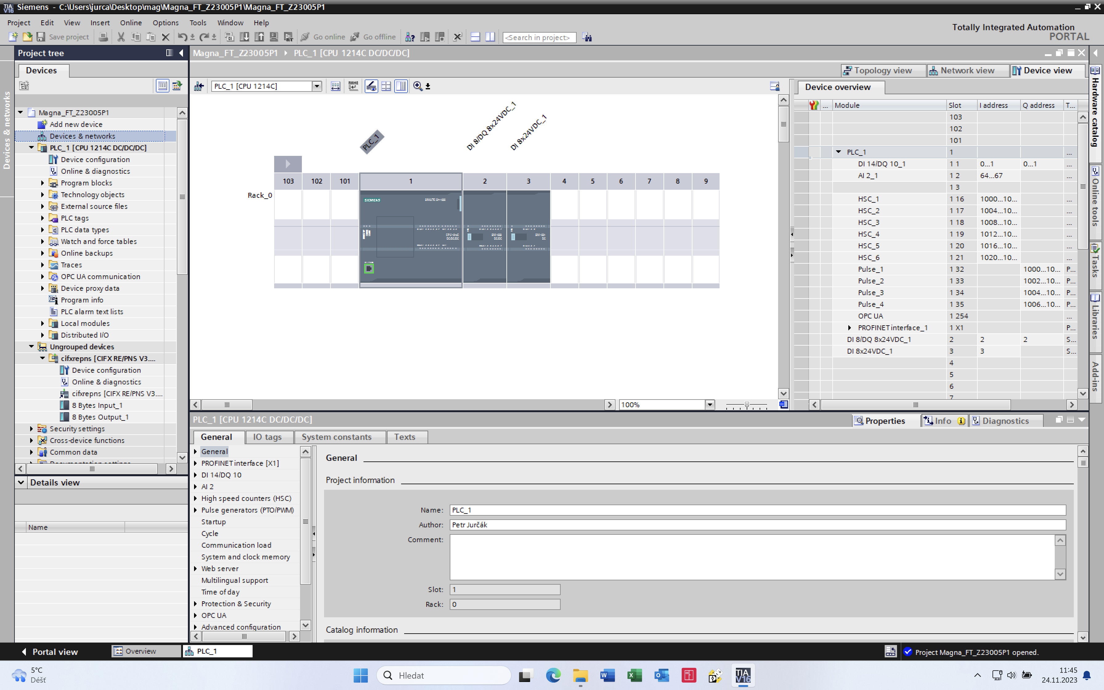Toggle the dotted grid icon in device toolbar
1104x690 pixels.
386,86
